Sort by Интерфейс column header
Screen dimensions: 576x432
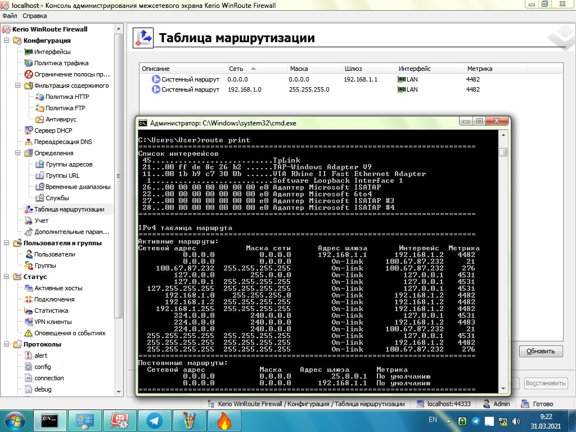(430, 69)
